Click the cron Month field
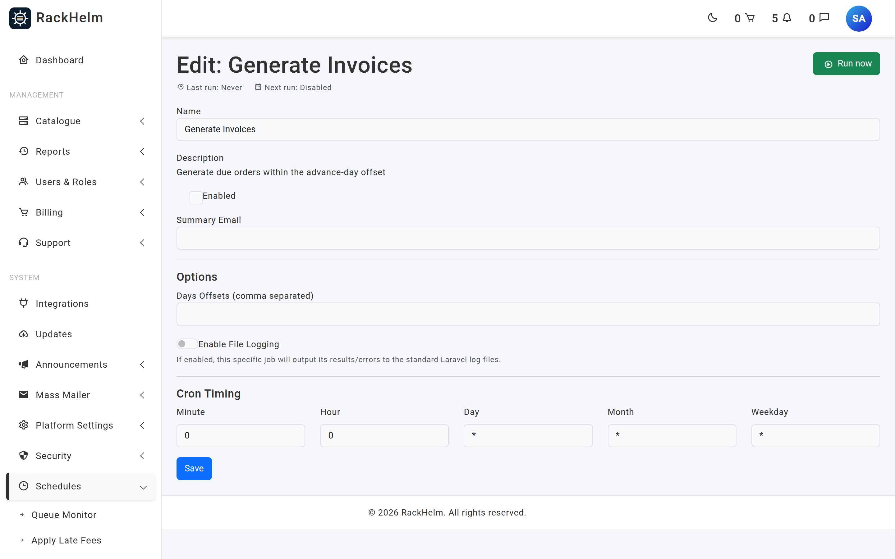The image size is (895, 559). (x=672, y=435)
